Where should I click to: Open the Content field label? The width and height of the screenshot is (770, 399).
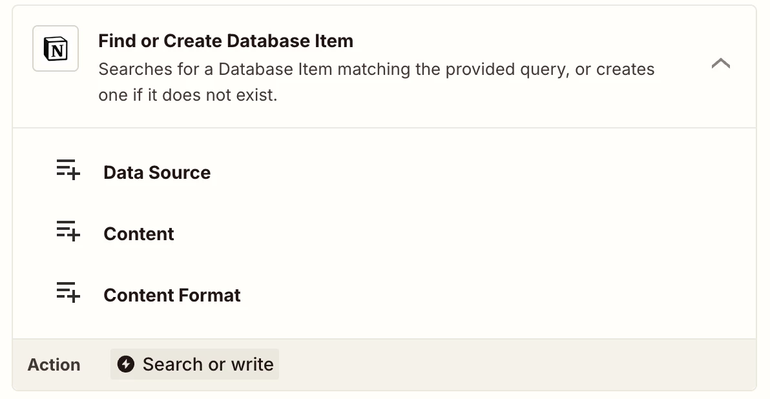click(x=138, y=234)
